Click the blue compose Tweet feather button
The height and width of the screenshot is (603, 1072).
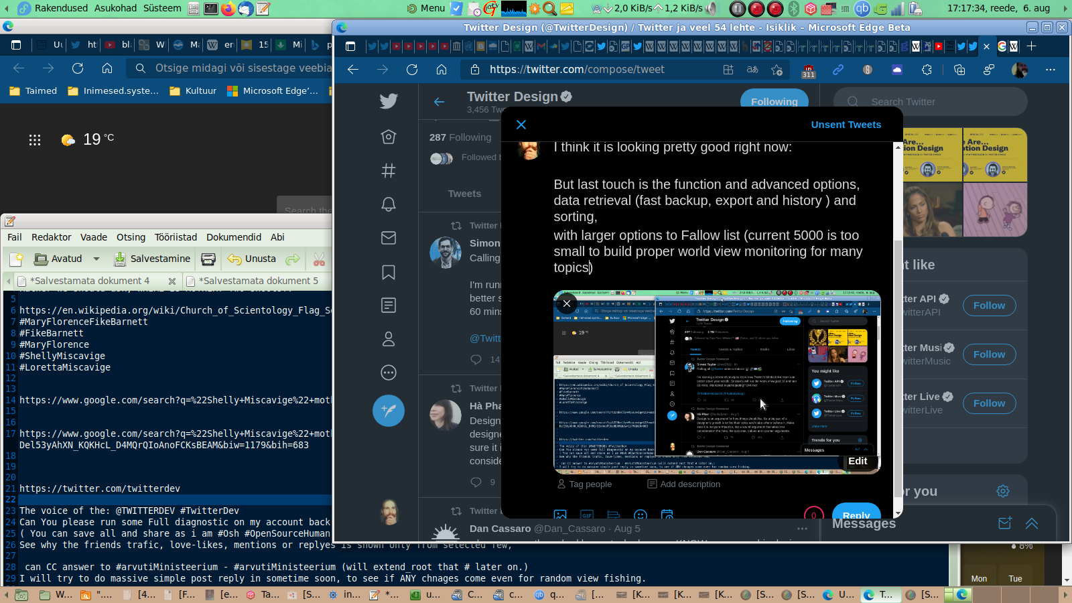pos(389,411)
